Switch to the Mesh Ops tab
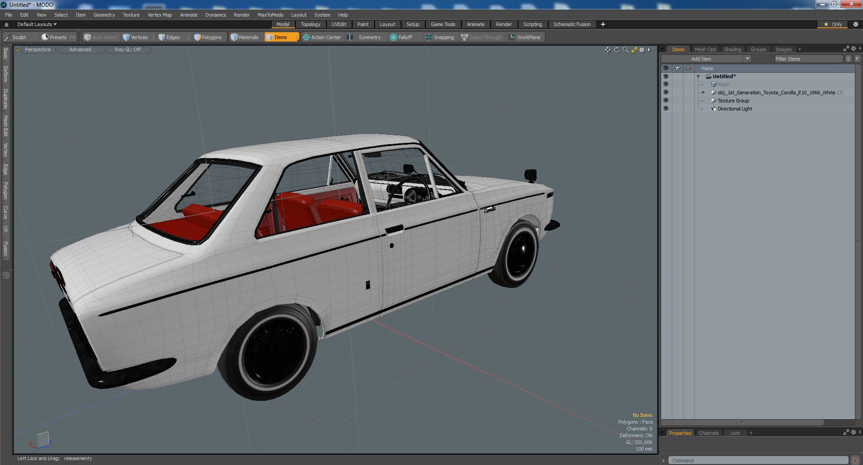Viewport: 863px width, 465px height. point(705,49)
